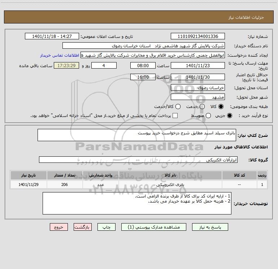Toggle the اسناد خزانه اسلامی payment checkbox

coord(175,116)
